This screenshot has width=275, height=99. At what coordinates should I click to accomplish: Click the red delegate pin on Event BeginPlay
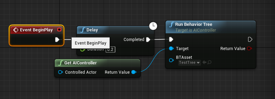tap(59, 30)
